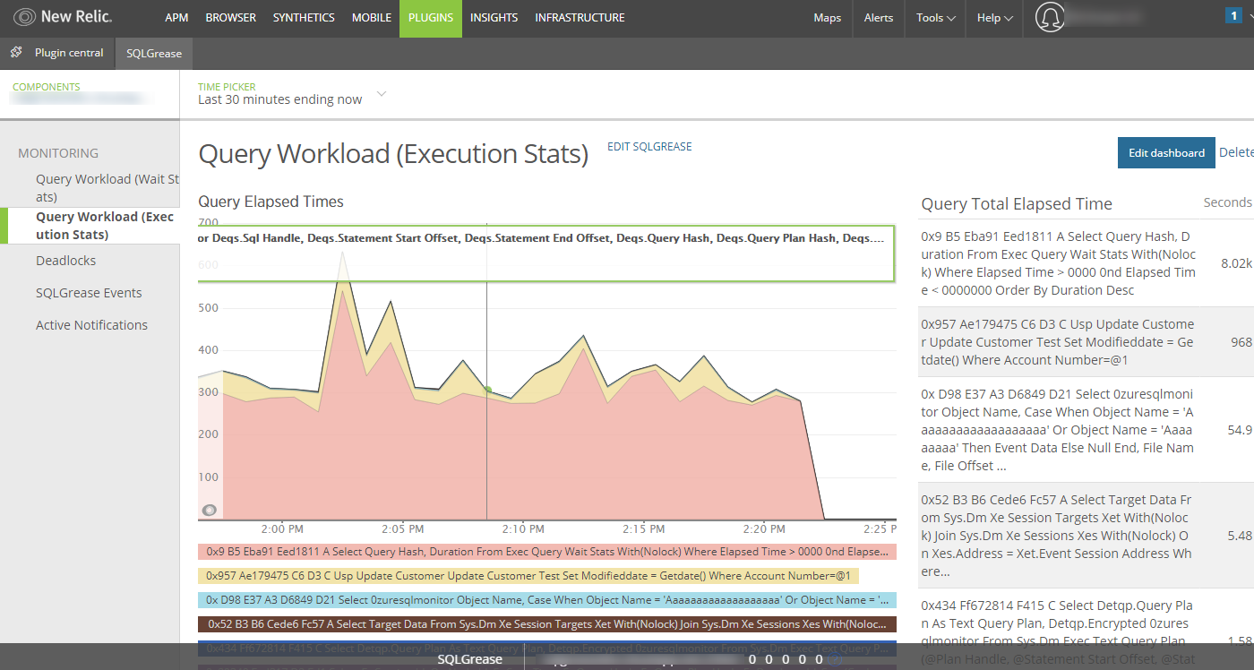Open the APM menu
Image resolution: width=1254 pixels, height=670 pixels.
point(176,18)
